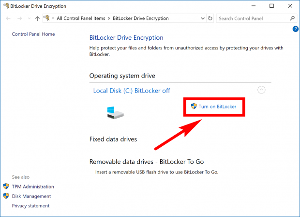Click BitLocker keys icon in title bar

point(5,6)
